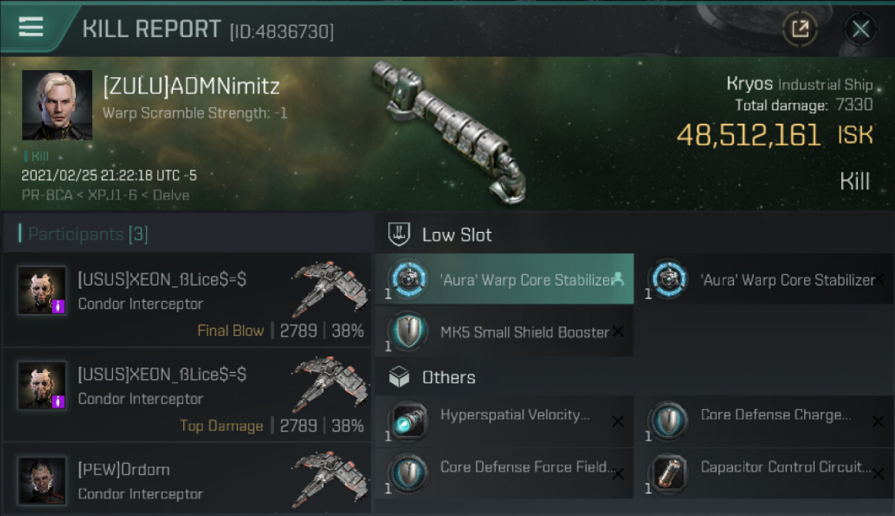Click the Kryos ship image
This screenshot has height=516, width=895.
447,127
